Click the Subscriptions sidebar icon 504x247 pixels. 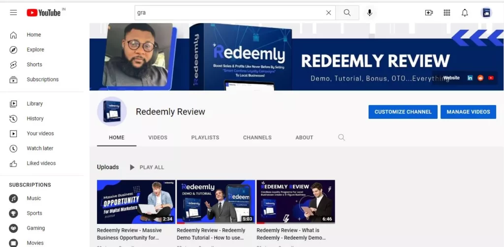pos(13,79)
